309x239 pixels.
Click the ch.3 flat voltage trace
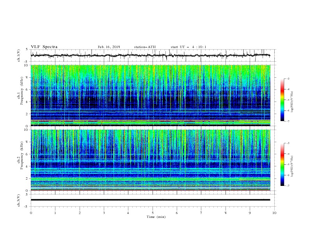click(x=150, y=200)
